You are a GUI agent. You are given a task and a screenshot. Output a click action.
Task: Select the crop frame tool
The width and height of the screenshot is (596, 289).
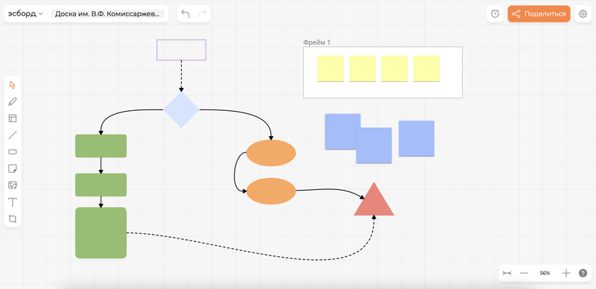coord(13,219)
